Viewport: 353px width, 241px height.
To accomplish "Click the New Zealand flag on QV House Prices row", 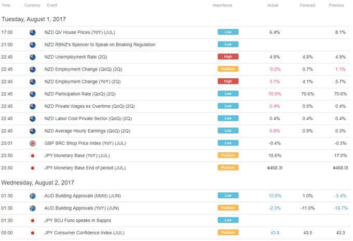I will [x=32, y=32].
